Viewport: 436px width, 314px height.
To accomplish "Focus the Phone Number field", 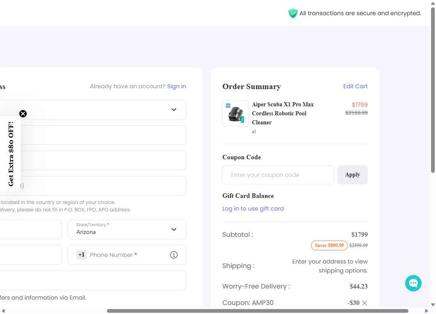I will click(127, 255).
